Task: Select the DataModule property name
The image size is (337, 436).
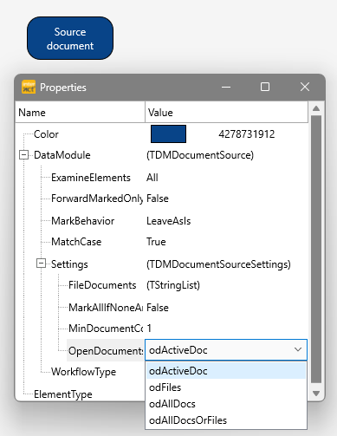Action: (62, 155)
